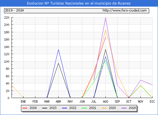158x115 pixels.
Task: Click the 20 y-axis value
Action: [x=8, y=91]
